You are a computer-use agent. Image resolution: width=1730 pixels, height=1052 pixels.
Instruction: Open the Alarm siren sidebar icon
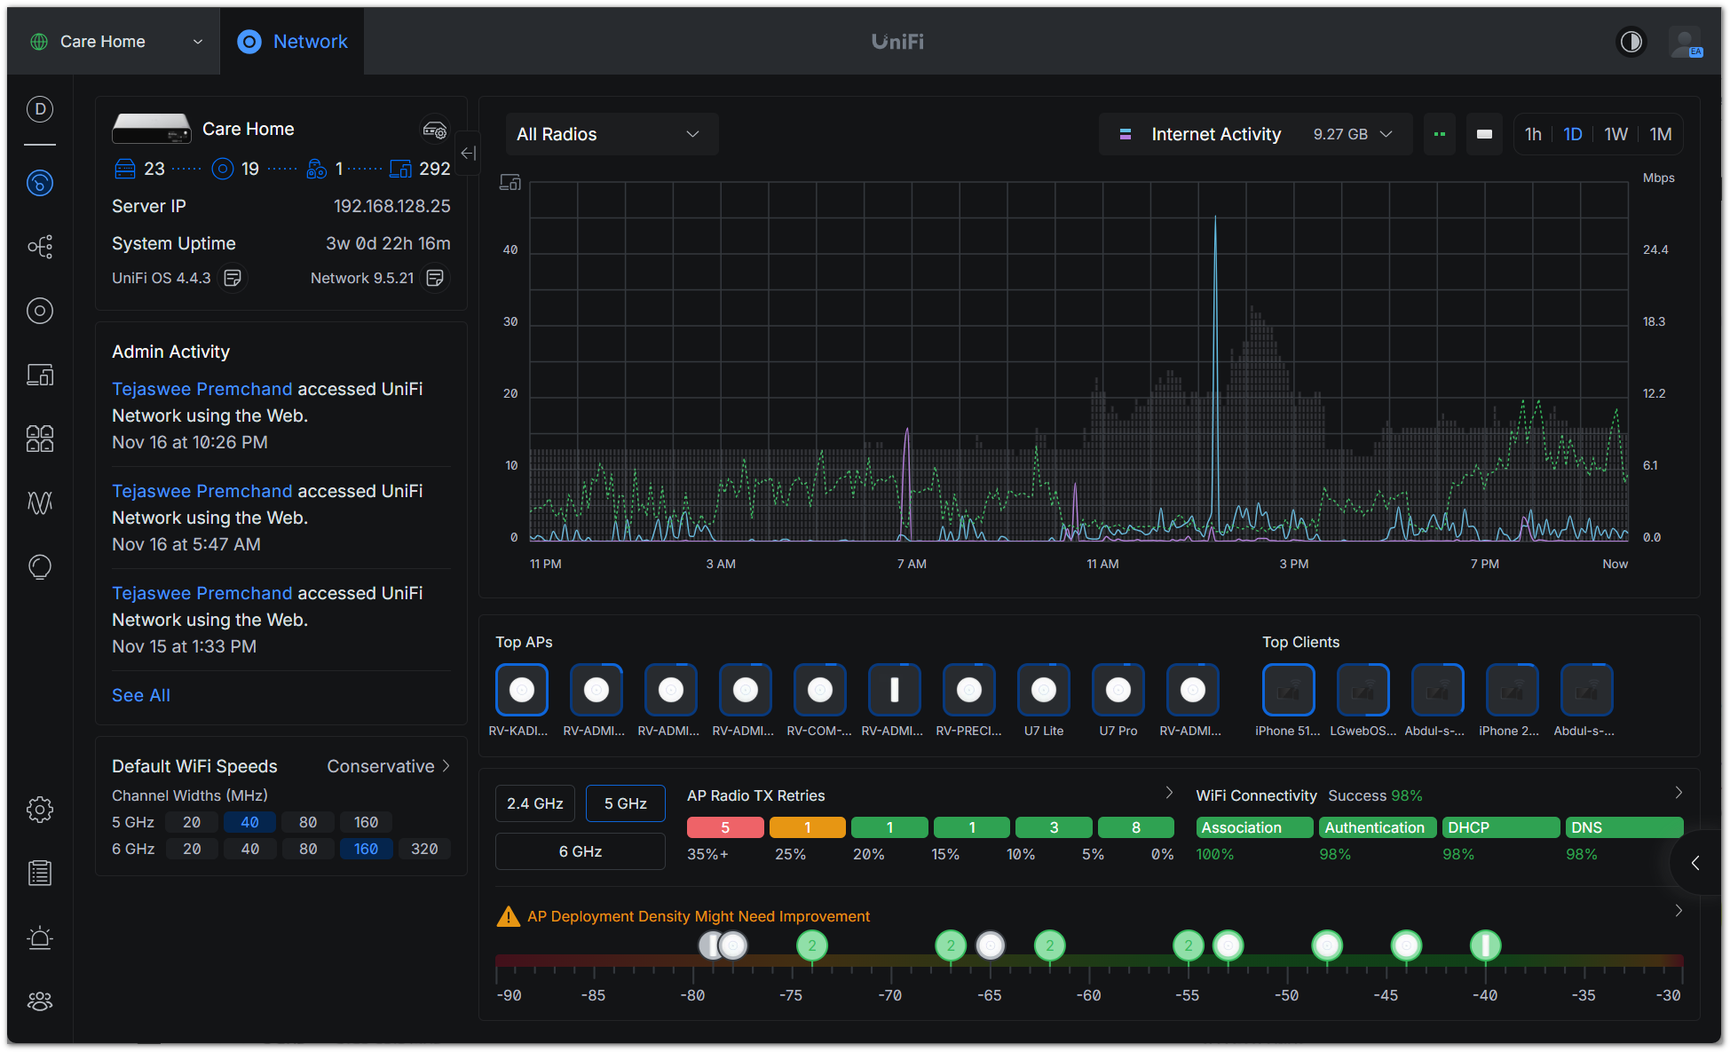(x=40, y=937)
